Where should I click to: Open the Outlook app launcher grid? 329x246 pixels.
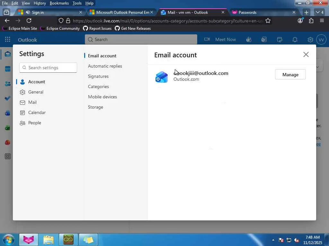tap(8, 39)
